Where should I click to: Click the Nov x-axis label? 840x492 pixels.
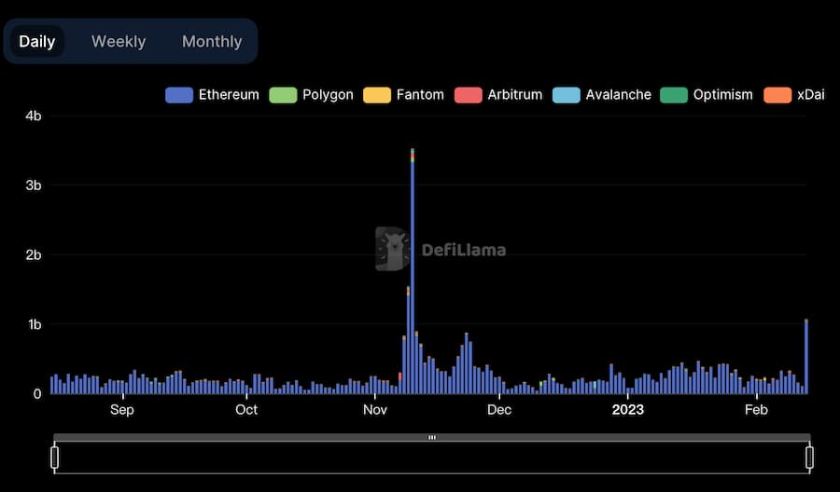pyautogui.click(x=374, y=410)
